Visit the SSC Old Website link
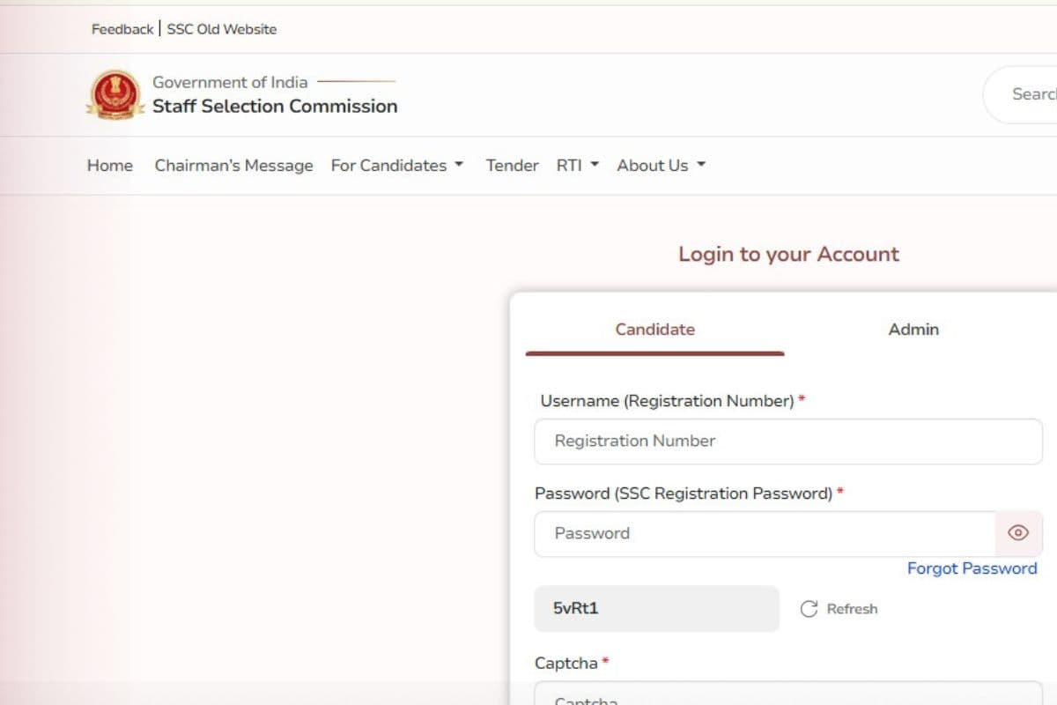1057x705 pixels. click(x=222, y=29)
